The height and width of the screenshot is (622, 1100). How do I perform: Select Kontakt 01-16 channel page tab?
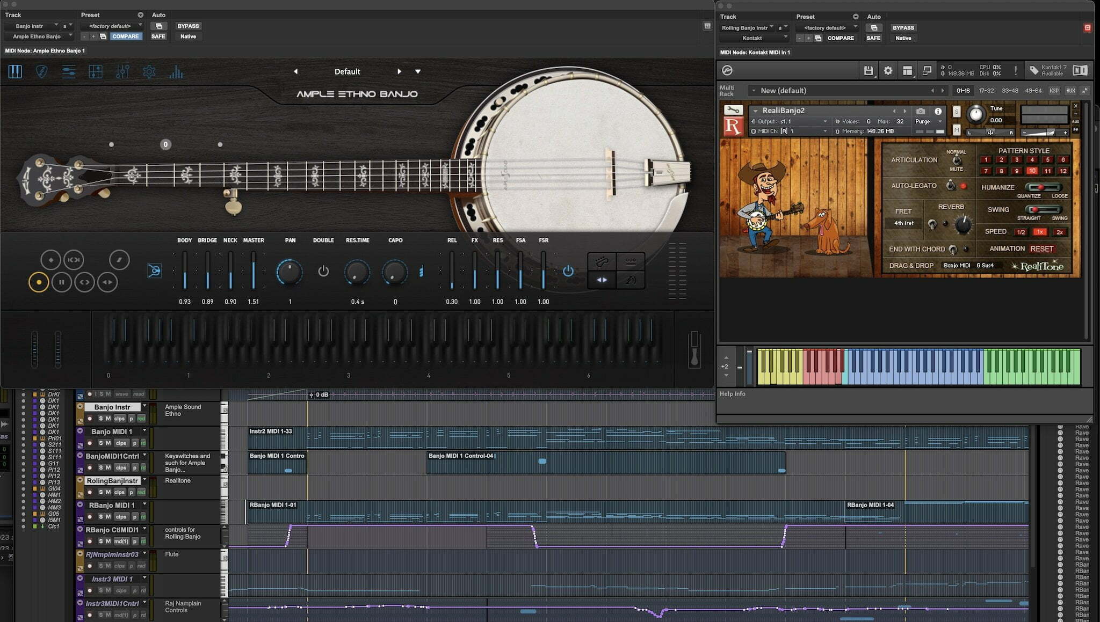[963, 91]
